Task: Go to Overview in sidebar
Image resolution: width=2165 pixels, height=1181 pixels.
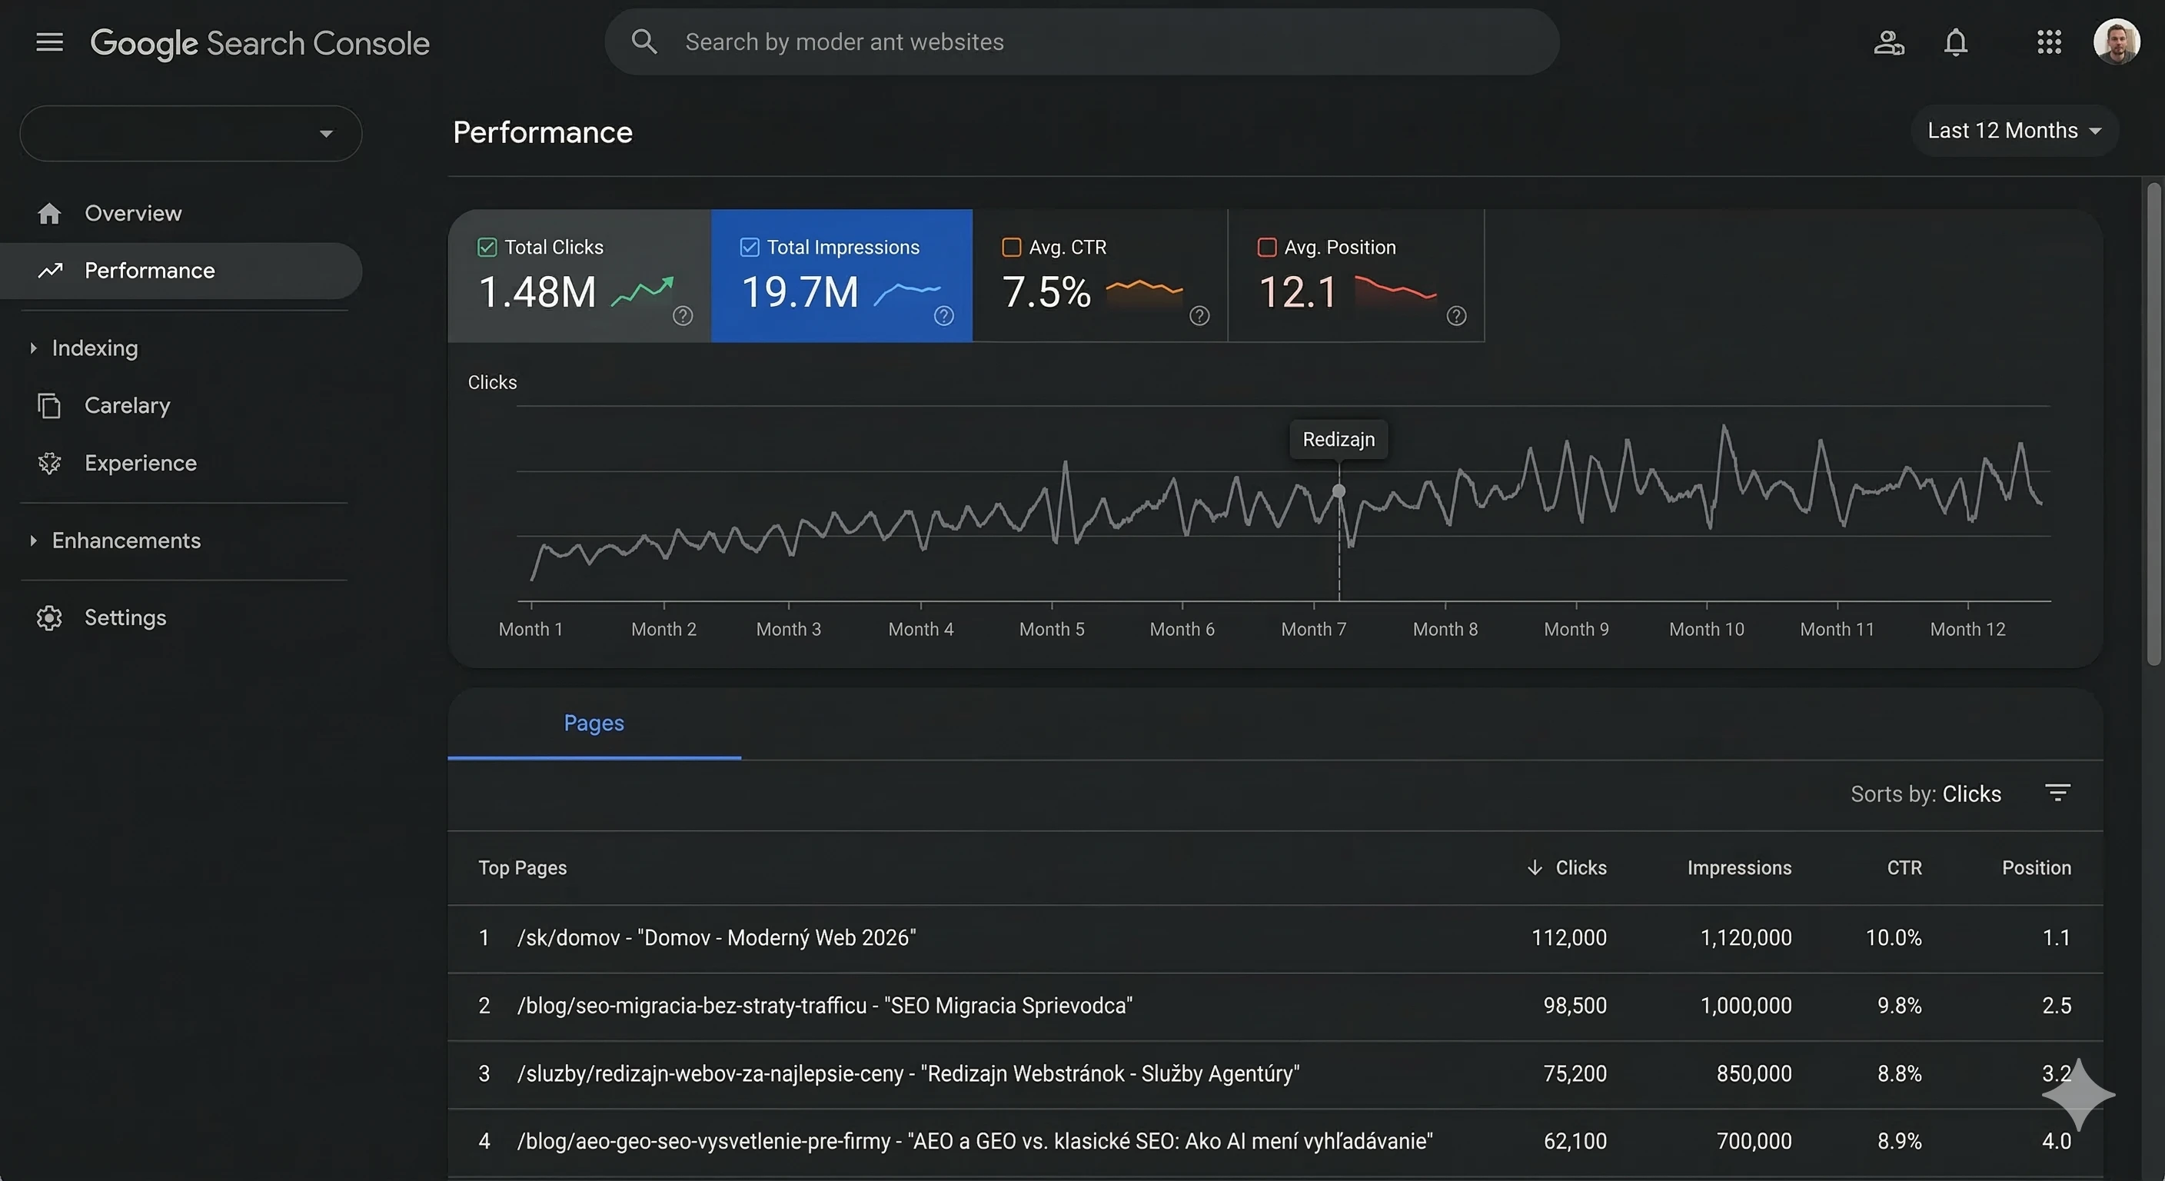Action: tap(133, 214)
